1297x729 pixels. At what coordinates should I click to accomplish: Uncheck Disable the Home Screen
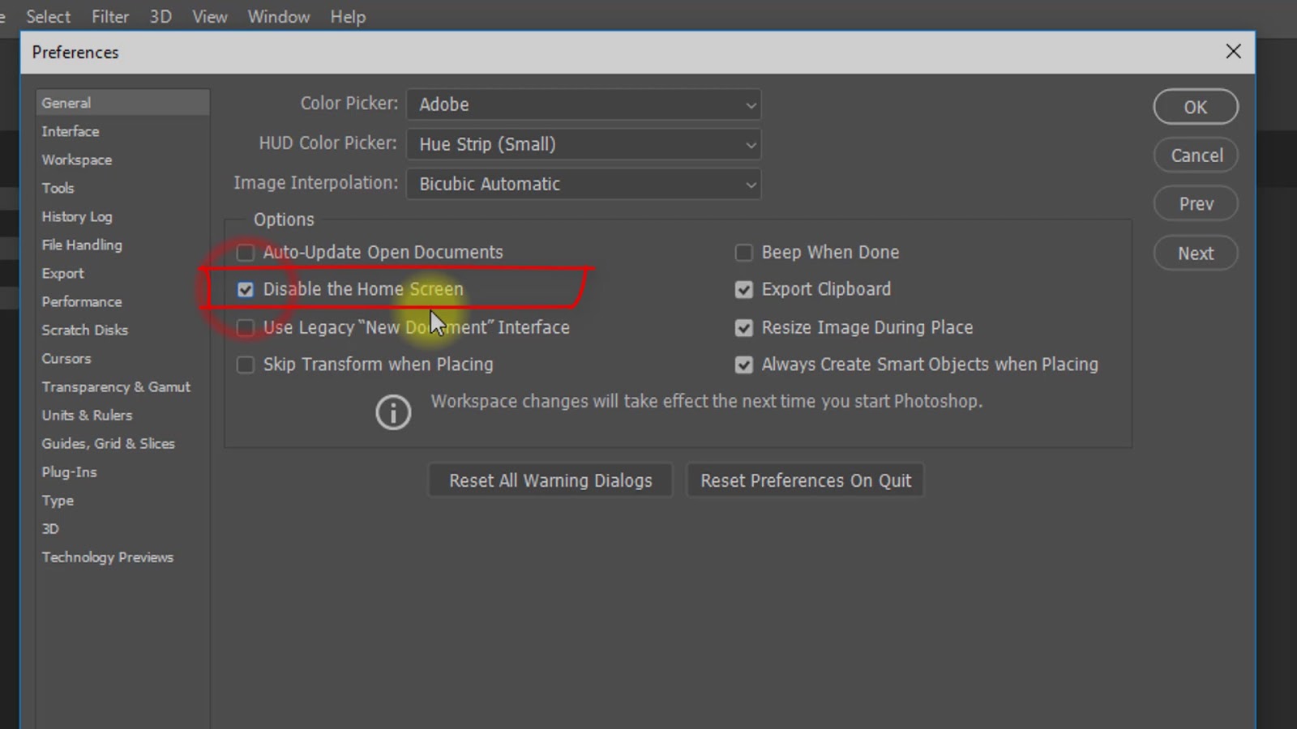click(x=245, y=289)
